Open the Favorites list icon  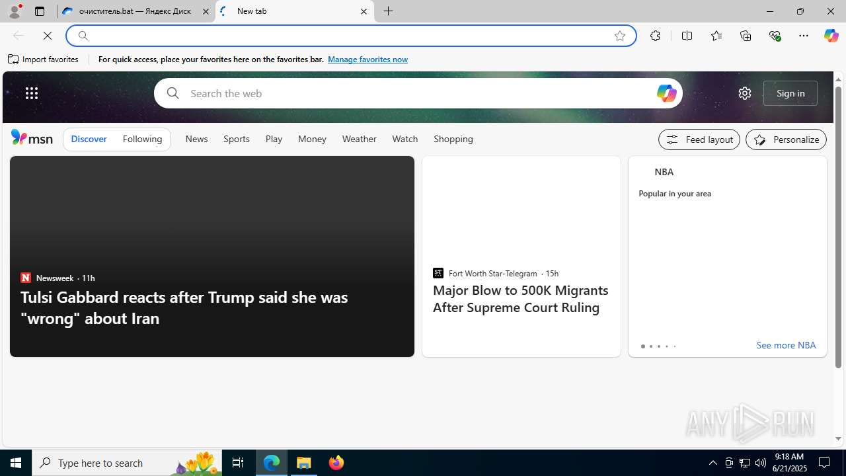tap(716, 36)
